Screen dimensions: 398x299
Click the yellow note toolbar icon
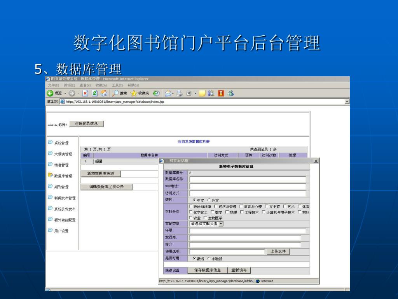coord(202,93)
